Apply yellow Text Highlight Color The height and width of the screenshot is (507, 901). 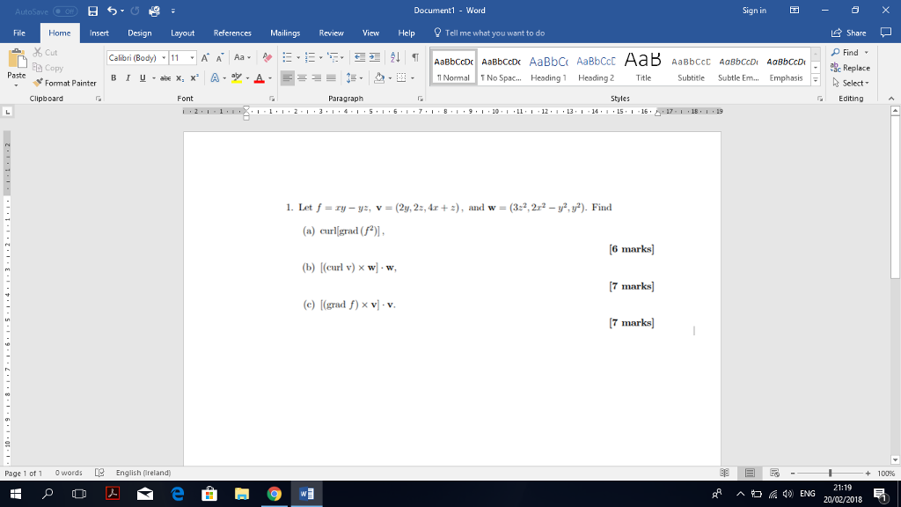[236, 77]
